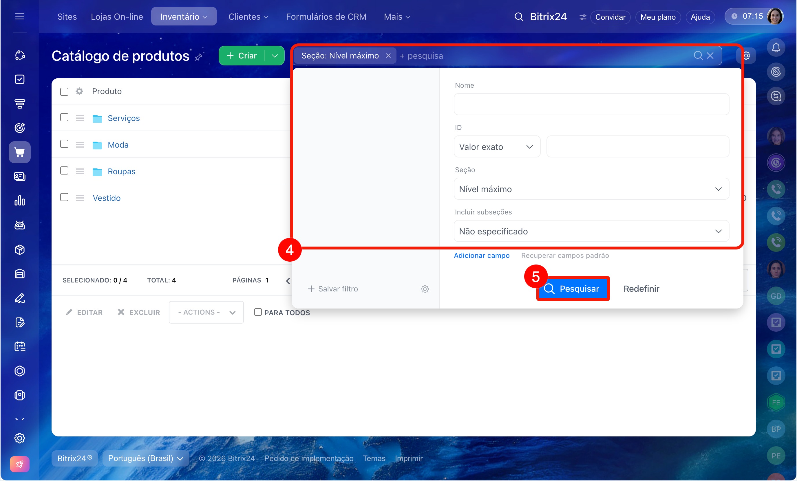
Task: Tick the Vestido product checkbox
Action: pos(64,197)
